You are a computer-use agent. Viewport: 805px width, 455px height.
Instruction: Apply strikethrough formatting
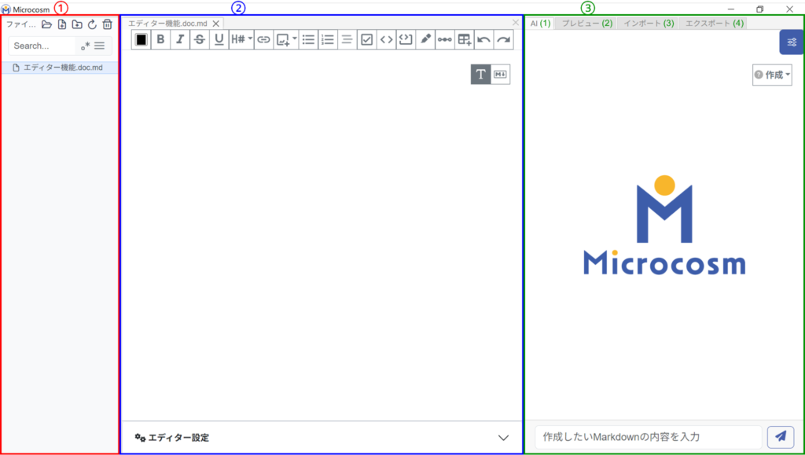(x=200, y=39)
